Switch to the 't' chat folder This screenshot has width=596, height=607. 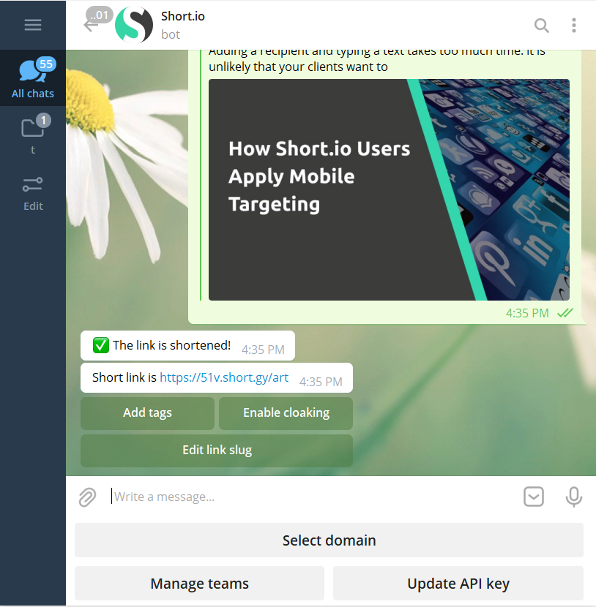[33, 135]
